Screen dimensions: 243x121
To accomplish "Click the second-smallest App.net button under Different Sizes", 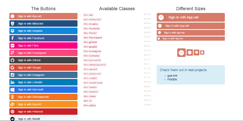I will 191,33.
